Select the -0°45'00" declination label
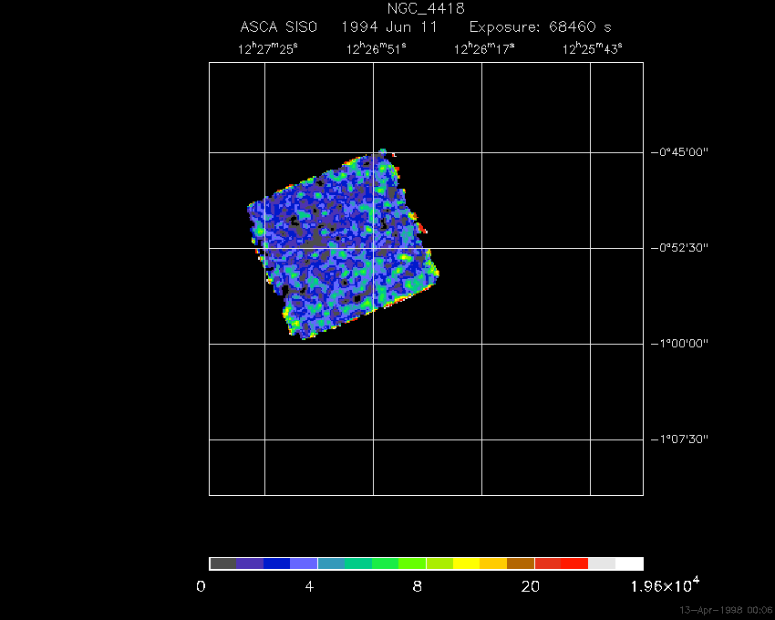Screen dimensions: 775x620 [679, 151]
